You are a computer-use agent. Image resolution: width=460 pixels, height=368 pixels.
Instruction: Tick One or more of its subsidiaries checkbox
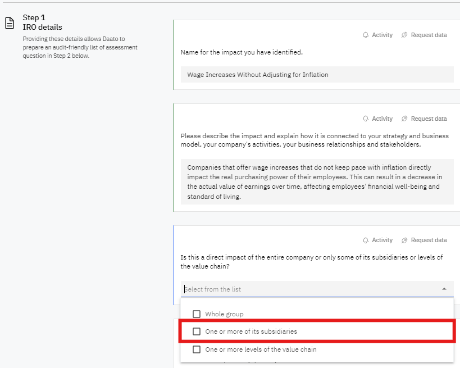pyautogui.click(x=197, y=331)
